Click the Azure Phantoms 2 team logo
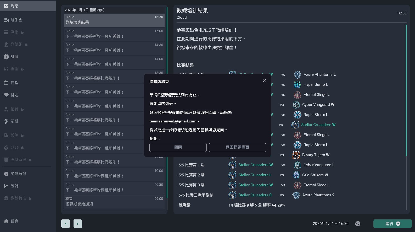415x232 pixels. point(296,195)
